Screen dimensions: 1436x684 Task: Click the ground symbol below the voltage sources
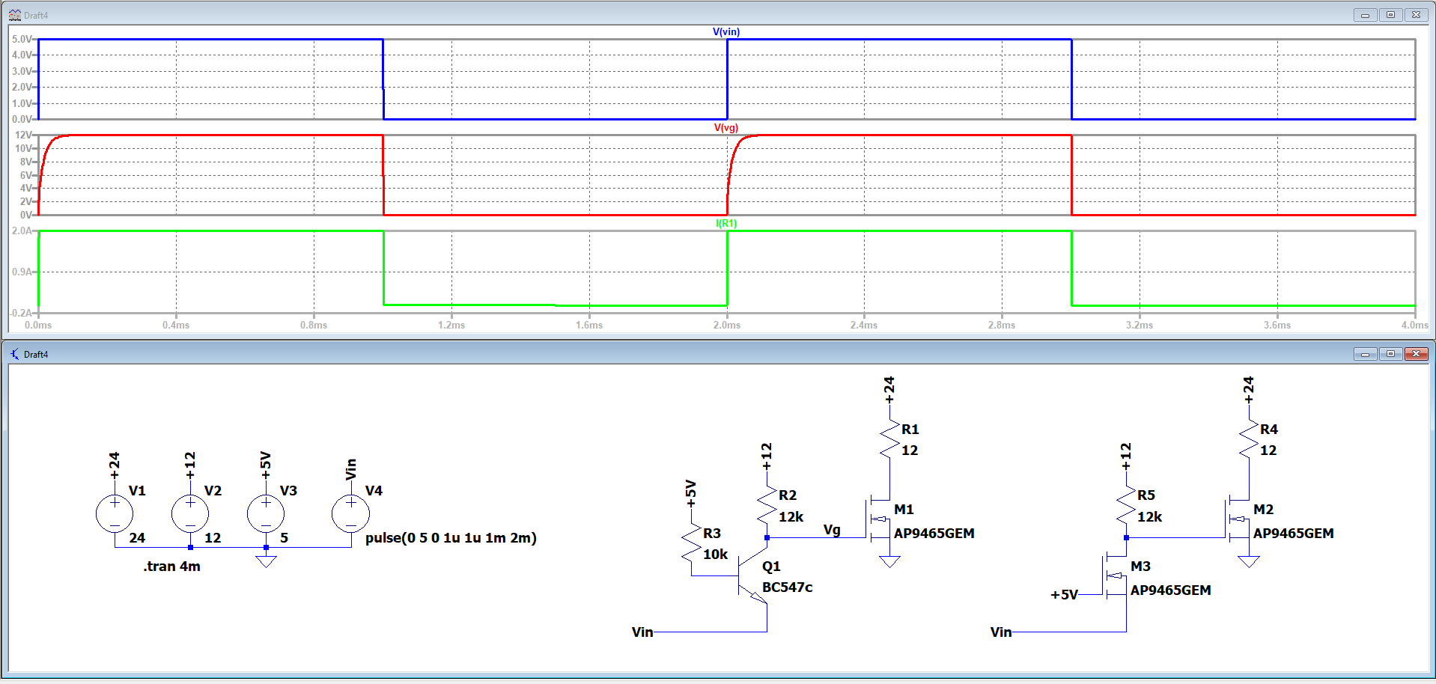point(266,561)
